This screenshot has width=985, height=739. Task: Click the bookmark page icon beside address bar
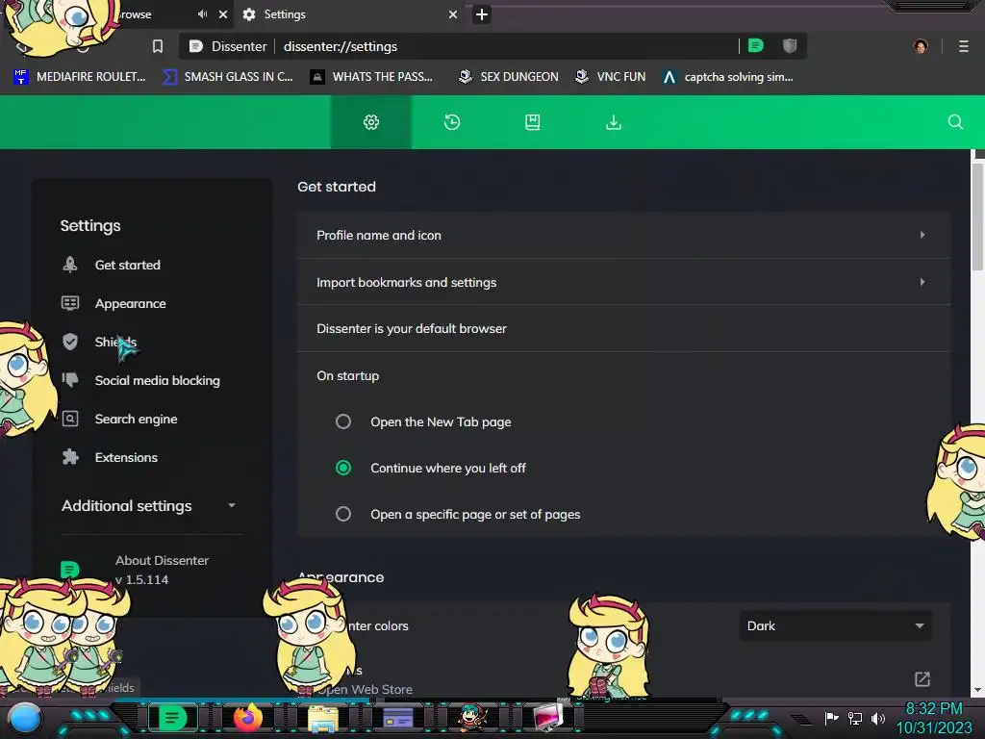point(158,46)
